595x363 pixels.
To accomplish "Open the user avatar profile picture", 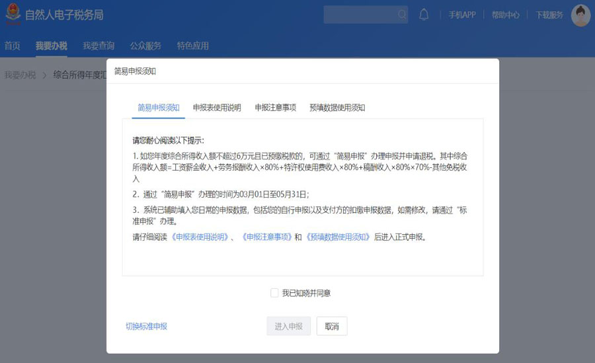I will click(580, 15).
